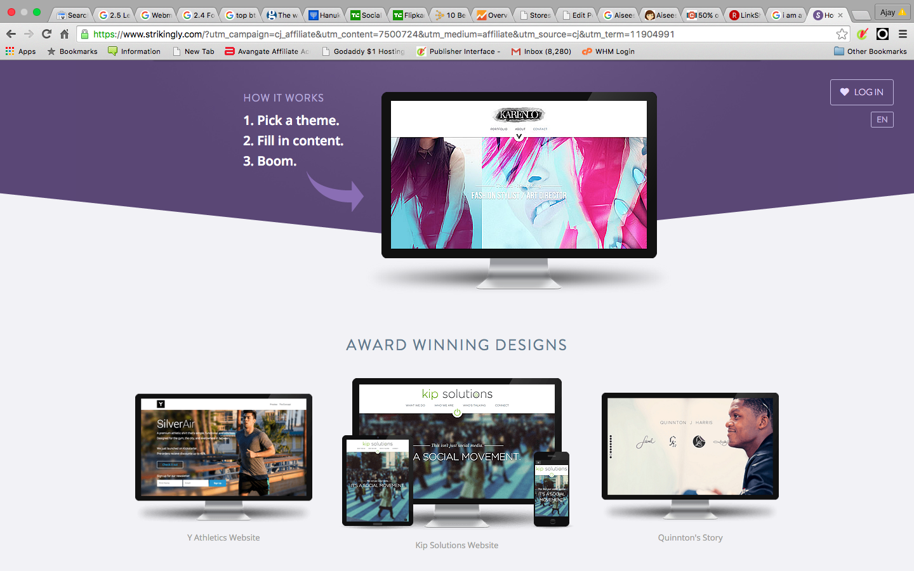Viewport: 914px width, 571px height.
Task: Switch to the Flipkart tab
Action: (x=408, y=15)
